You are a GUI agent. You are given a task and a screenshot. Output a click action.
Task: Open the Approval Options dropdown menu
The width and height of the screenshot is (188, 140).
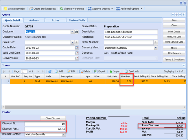[100, 9]
